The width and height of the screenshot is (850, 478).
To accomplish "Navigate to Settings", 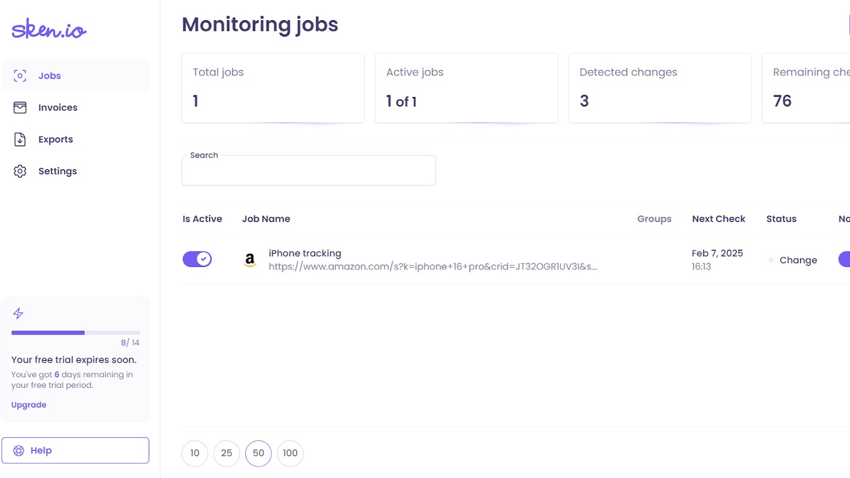I will [75, 171].
